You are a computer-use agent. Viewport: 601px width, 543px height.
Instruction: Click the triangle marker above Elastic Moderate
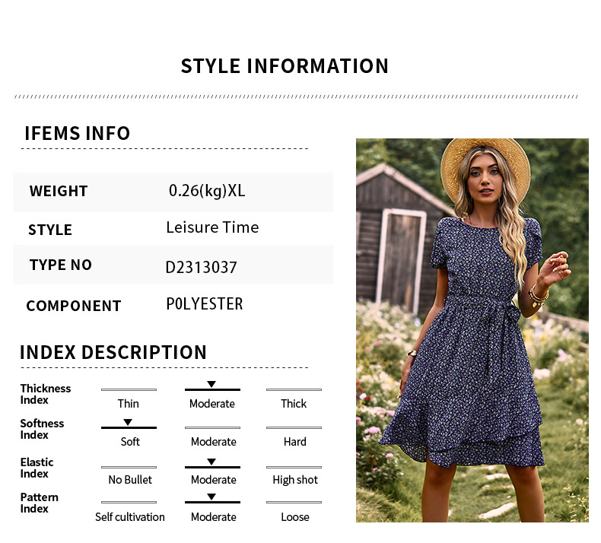[x=211, y=462]
